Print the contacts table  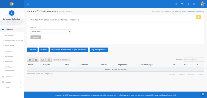click(30, 60)
